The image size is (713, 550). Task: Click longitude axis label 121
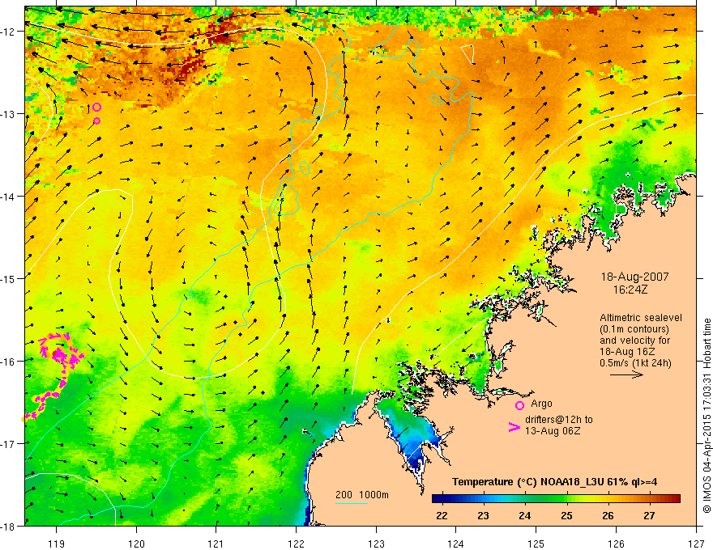click(216, 544)
